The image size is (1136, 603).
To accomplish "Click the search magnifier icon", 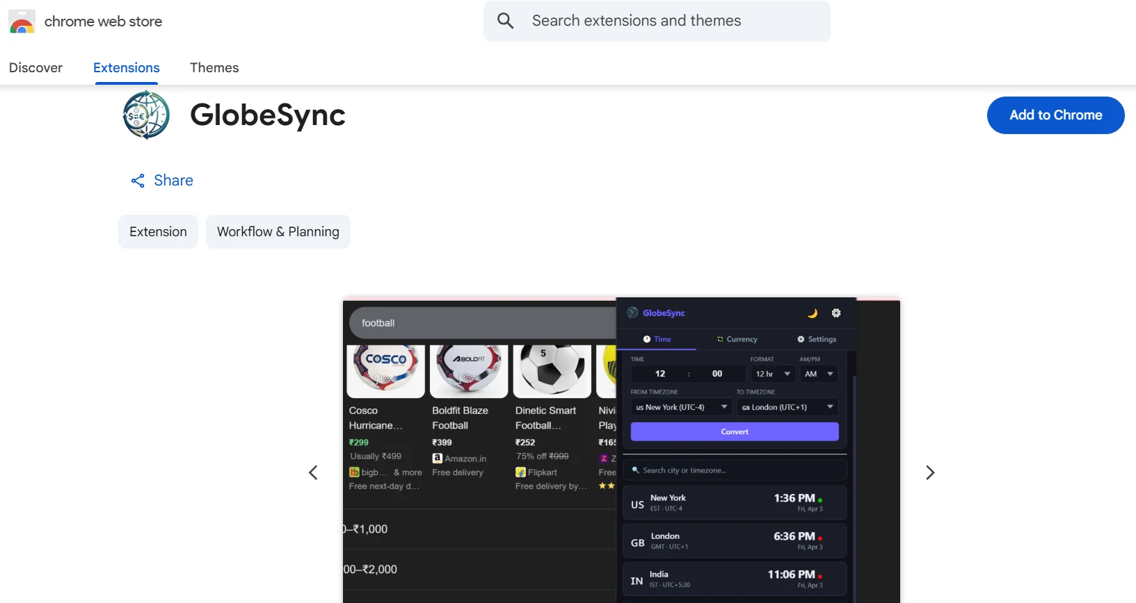I will pyautogui.click(x=506, y=21).
